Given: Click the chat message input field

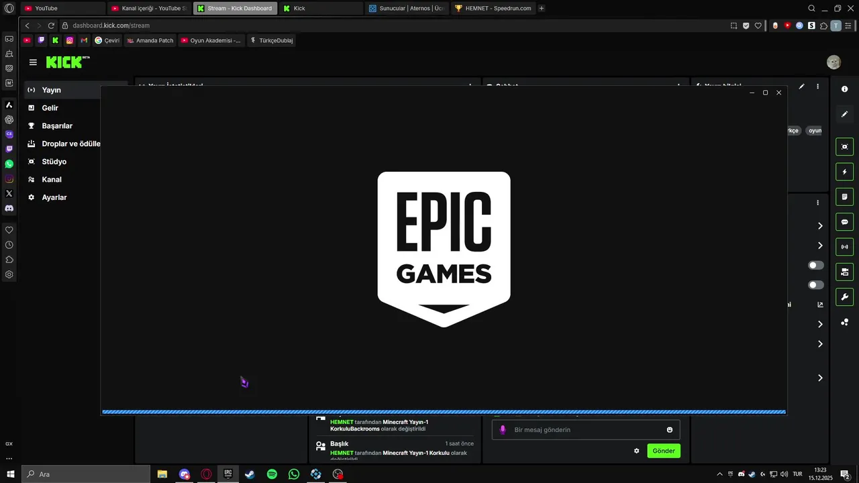Looking at the screenshot, I should [x=586, y=430].
